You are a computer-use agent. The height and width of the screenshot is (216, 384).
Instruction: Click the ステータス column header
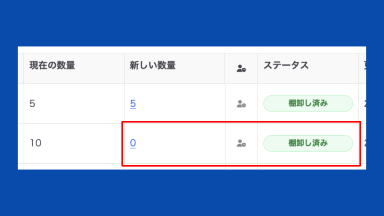286,66
